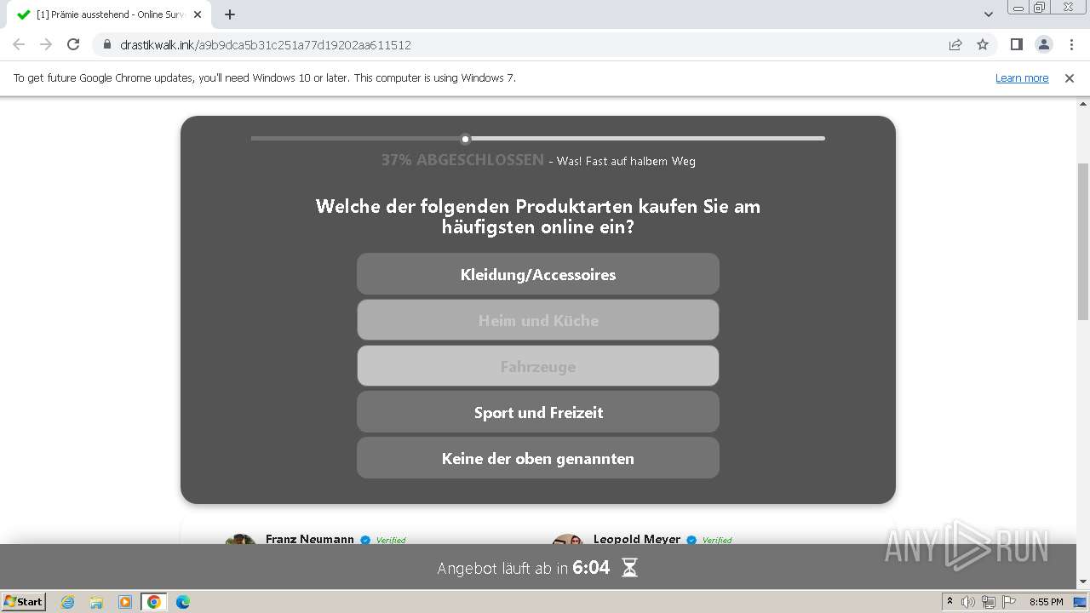Click the hourglass timer icon
This screenshot has height=613, width=1090.
tap(629, 568)
